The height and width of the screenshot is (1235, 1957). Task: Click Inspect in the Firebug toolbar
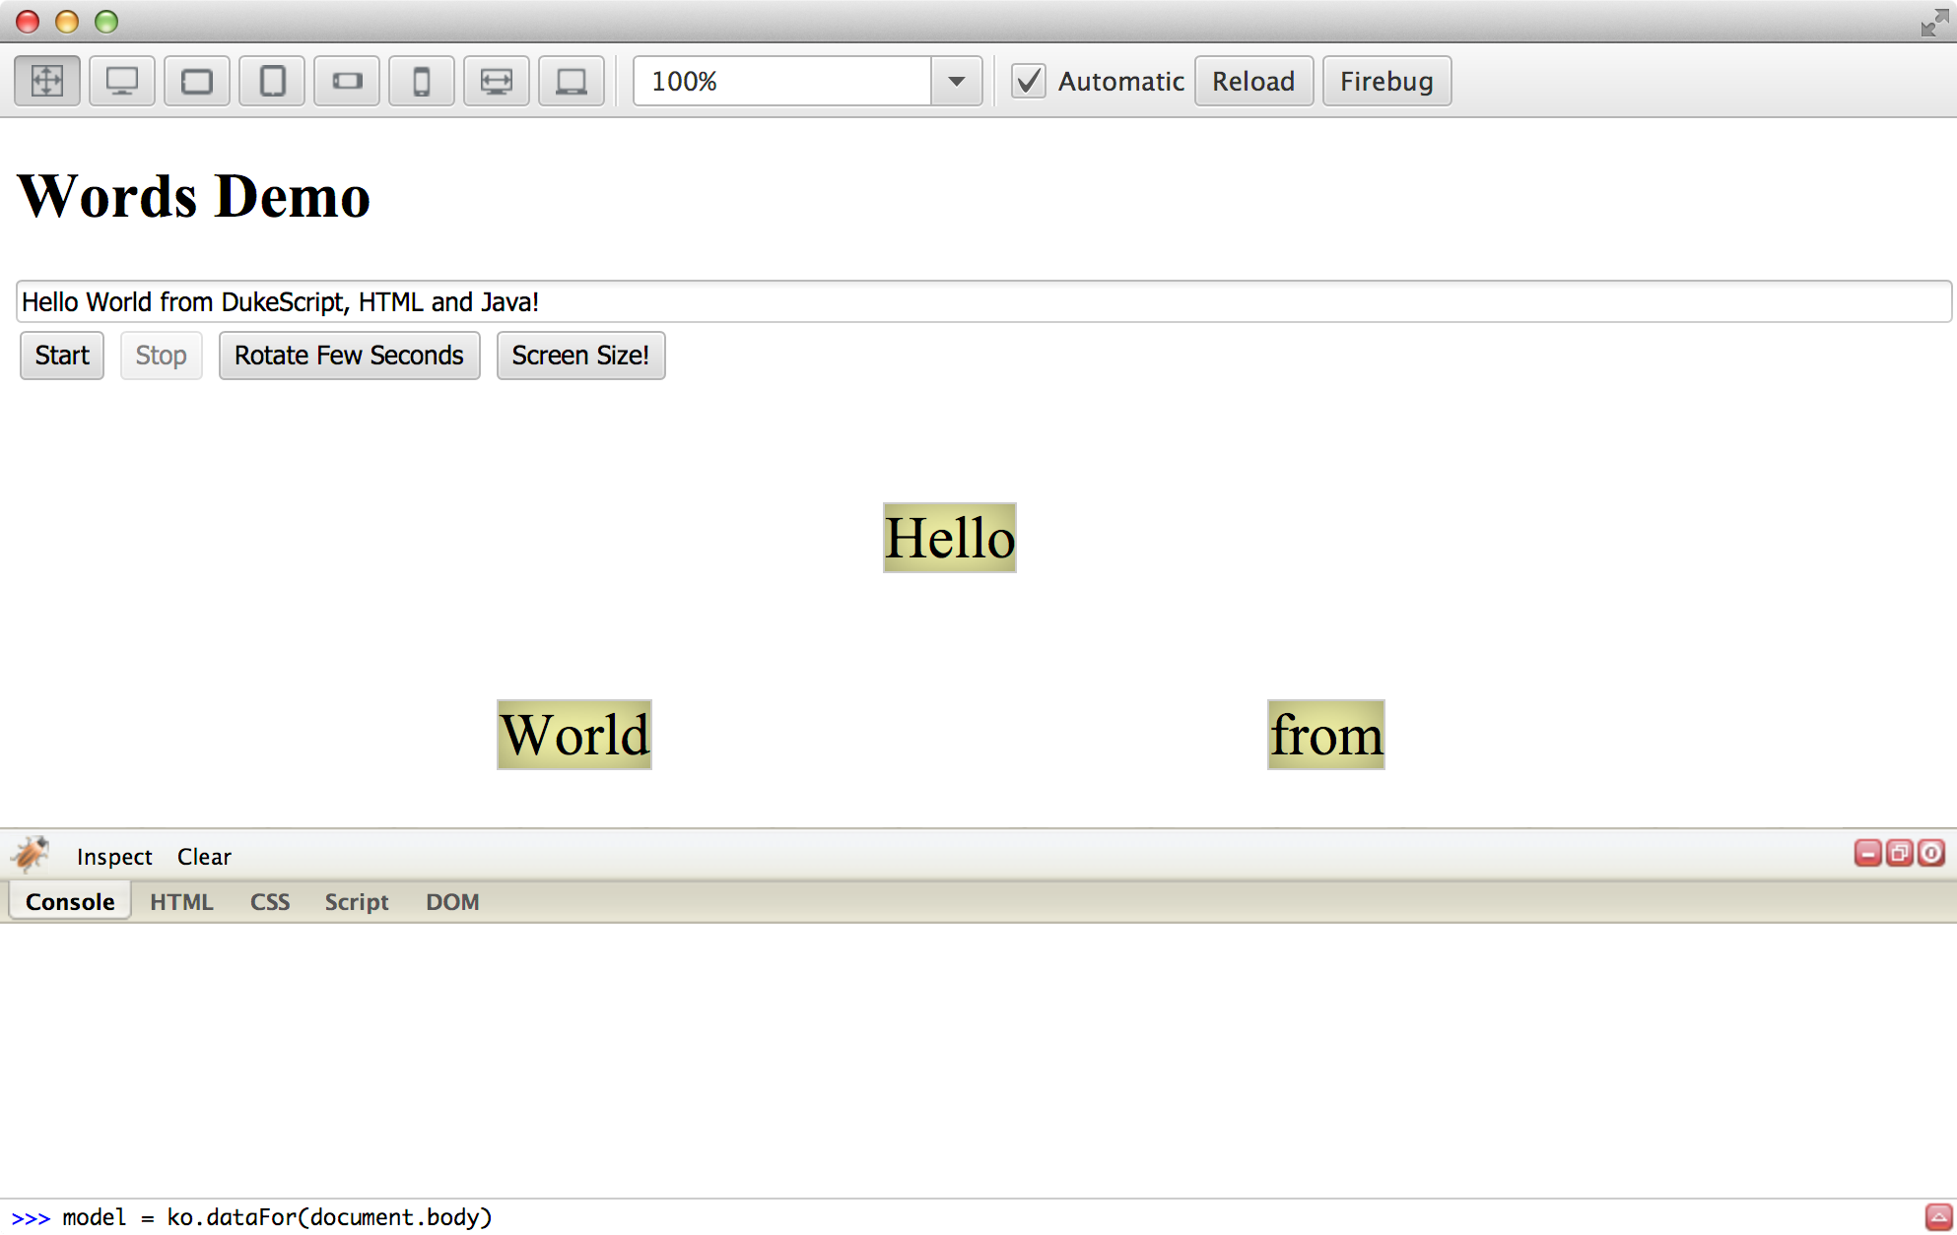[x=114, y=856]
